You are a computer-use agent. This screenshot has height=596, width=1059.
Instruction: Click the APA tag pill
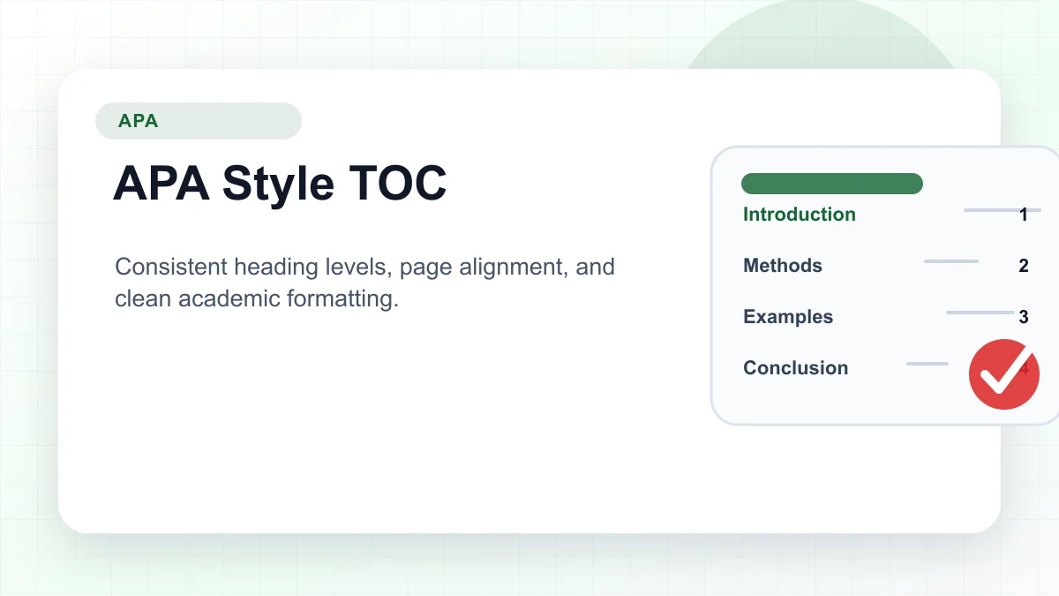(x=199, y=121)
